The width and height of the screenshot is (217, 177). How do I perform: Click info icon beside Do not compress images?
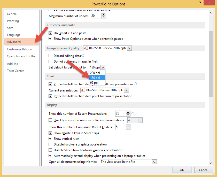pos(98,61)
